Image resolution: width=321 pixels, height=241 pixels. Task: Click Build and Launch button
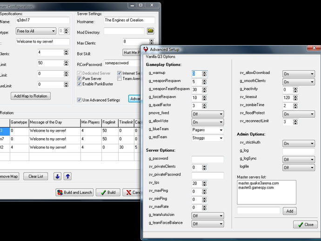(x=74, y=193)
